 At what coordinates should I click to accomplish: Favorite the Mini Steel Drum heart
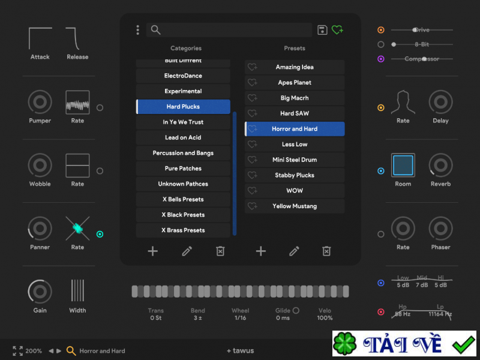coord(253,160)
